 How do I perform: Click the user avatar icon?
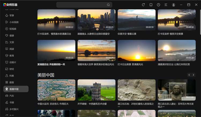point(174,5)
